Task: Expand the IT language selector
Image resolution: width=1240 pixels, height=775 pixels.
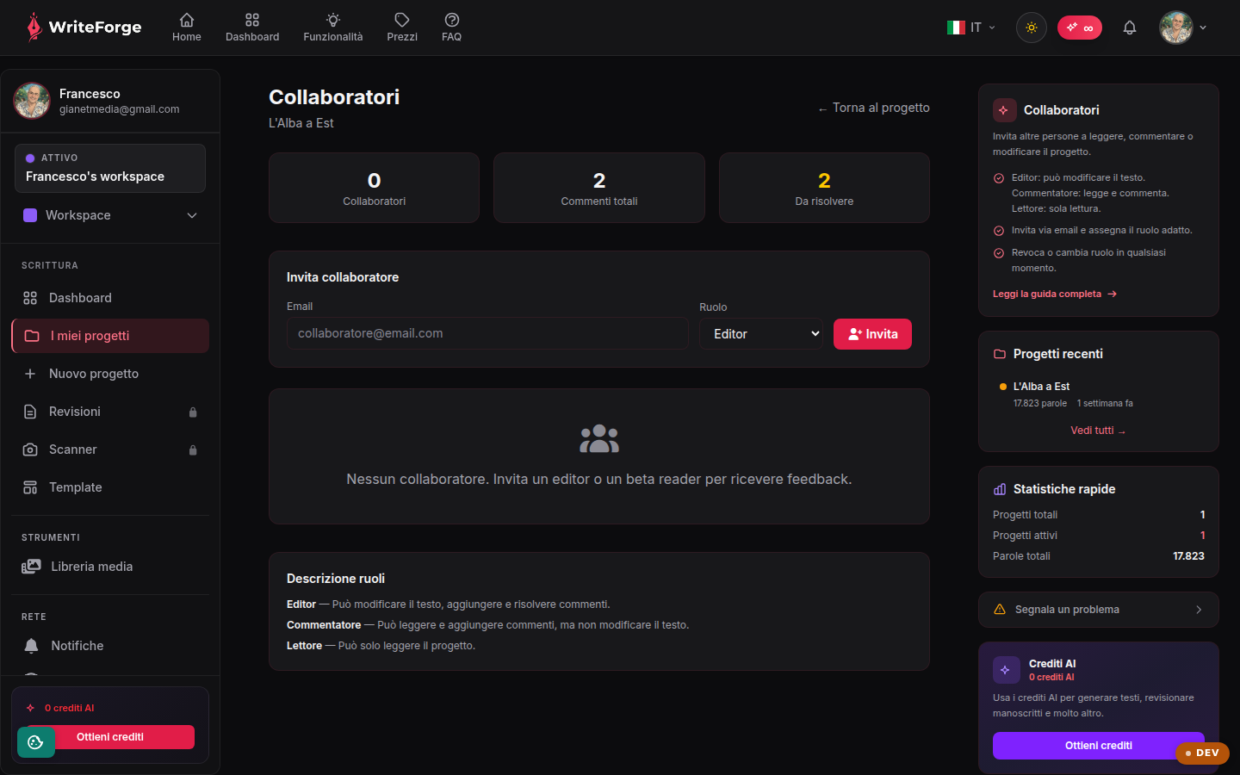Action: 971,28
